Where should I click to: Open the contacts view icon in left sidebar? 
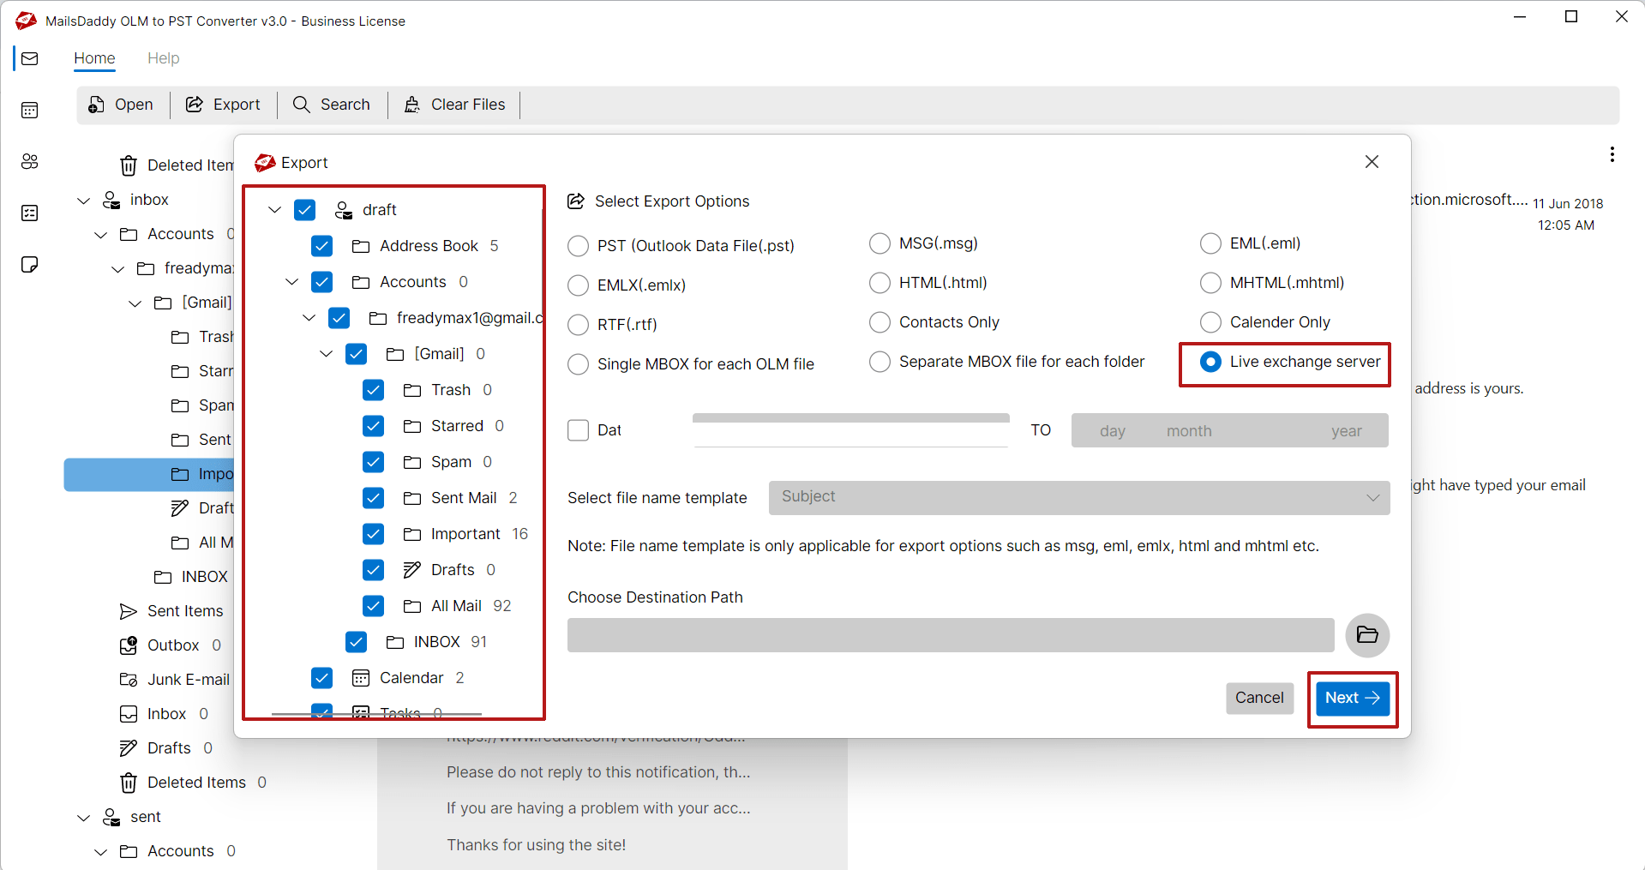point(30,161)
